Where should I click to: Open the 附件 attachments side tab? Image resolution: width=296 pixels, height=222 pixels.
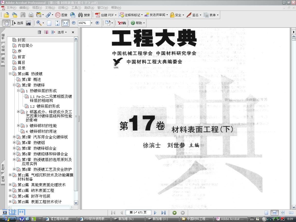pos(3,167)
